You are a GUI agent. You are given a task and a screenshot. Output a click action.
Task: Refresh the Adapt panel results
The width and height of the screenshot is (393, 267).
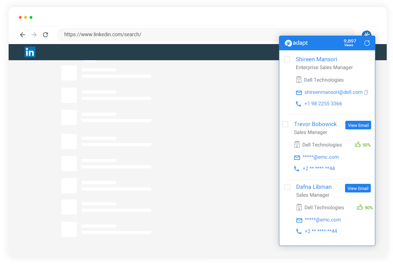[367, 43]
